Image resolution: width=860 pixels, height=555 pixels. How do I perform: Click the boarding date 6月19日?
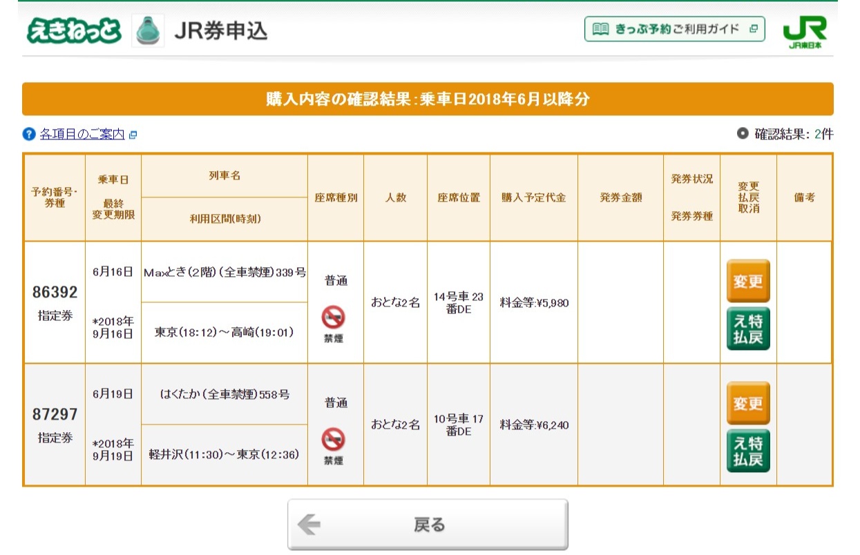(x=113, y=393)
